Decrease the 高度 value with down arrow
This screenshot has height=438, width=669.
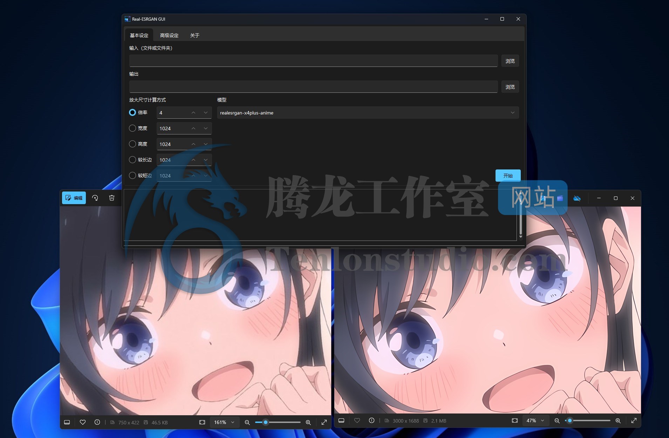206,144
